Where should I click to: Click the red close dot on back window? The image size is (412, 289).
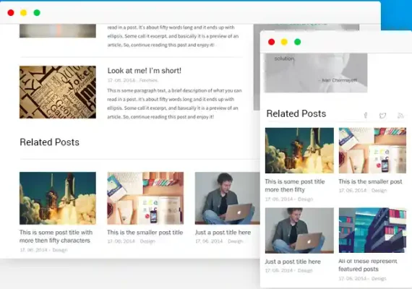click(11, 12)
